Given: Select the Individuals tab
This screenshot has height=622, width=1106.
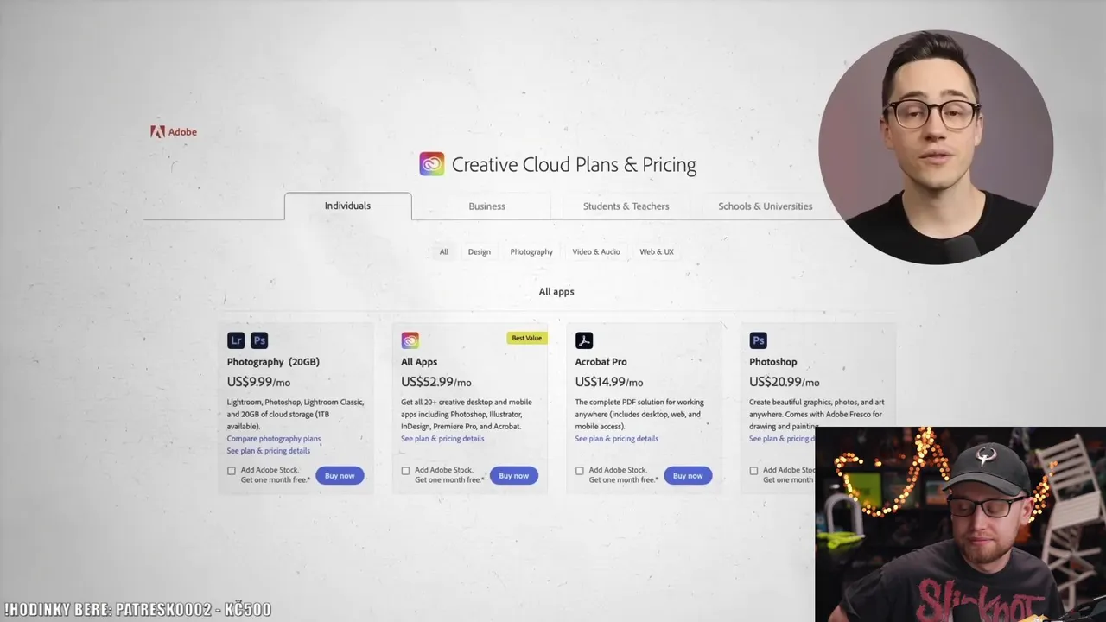Looking at the screenshot, I should (347, 206).
